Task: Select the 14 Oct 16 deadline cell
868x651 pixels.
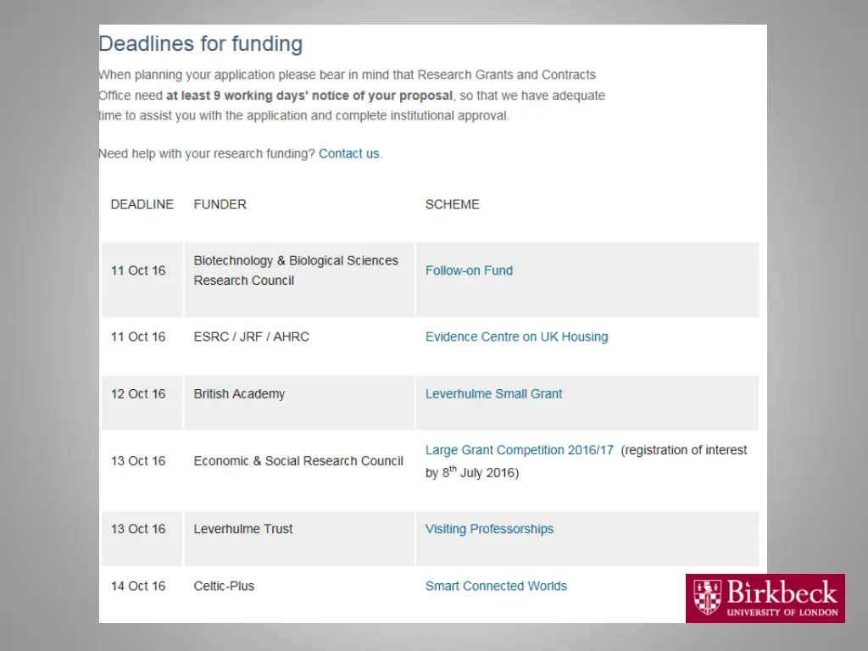Action: pyautogui.click(x=142, y=593)
